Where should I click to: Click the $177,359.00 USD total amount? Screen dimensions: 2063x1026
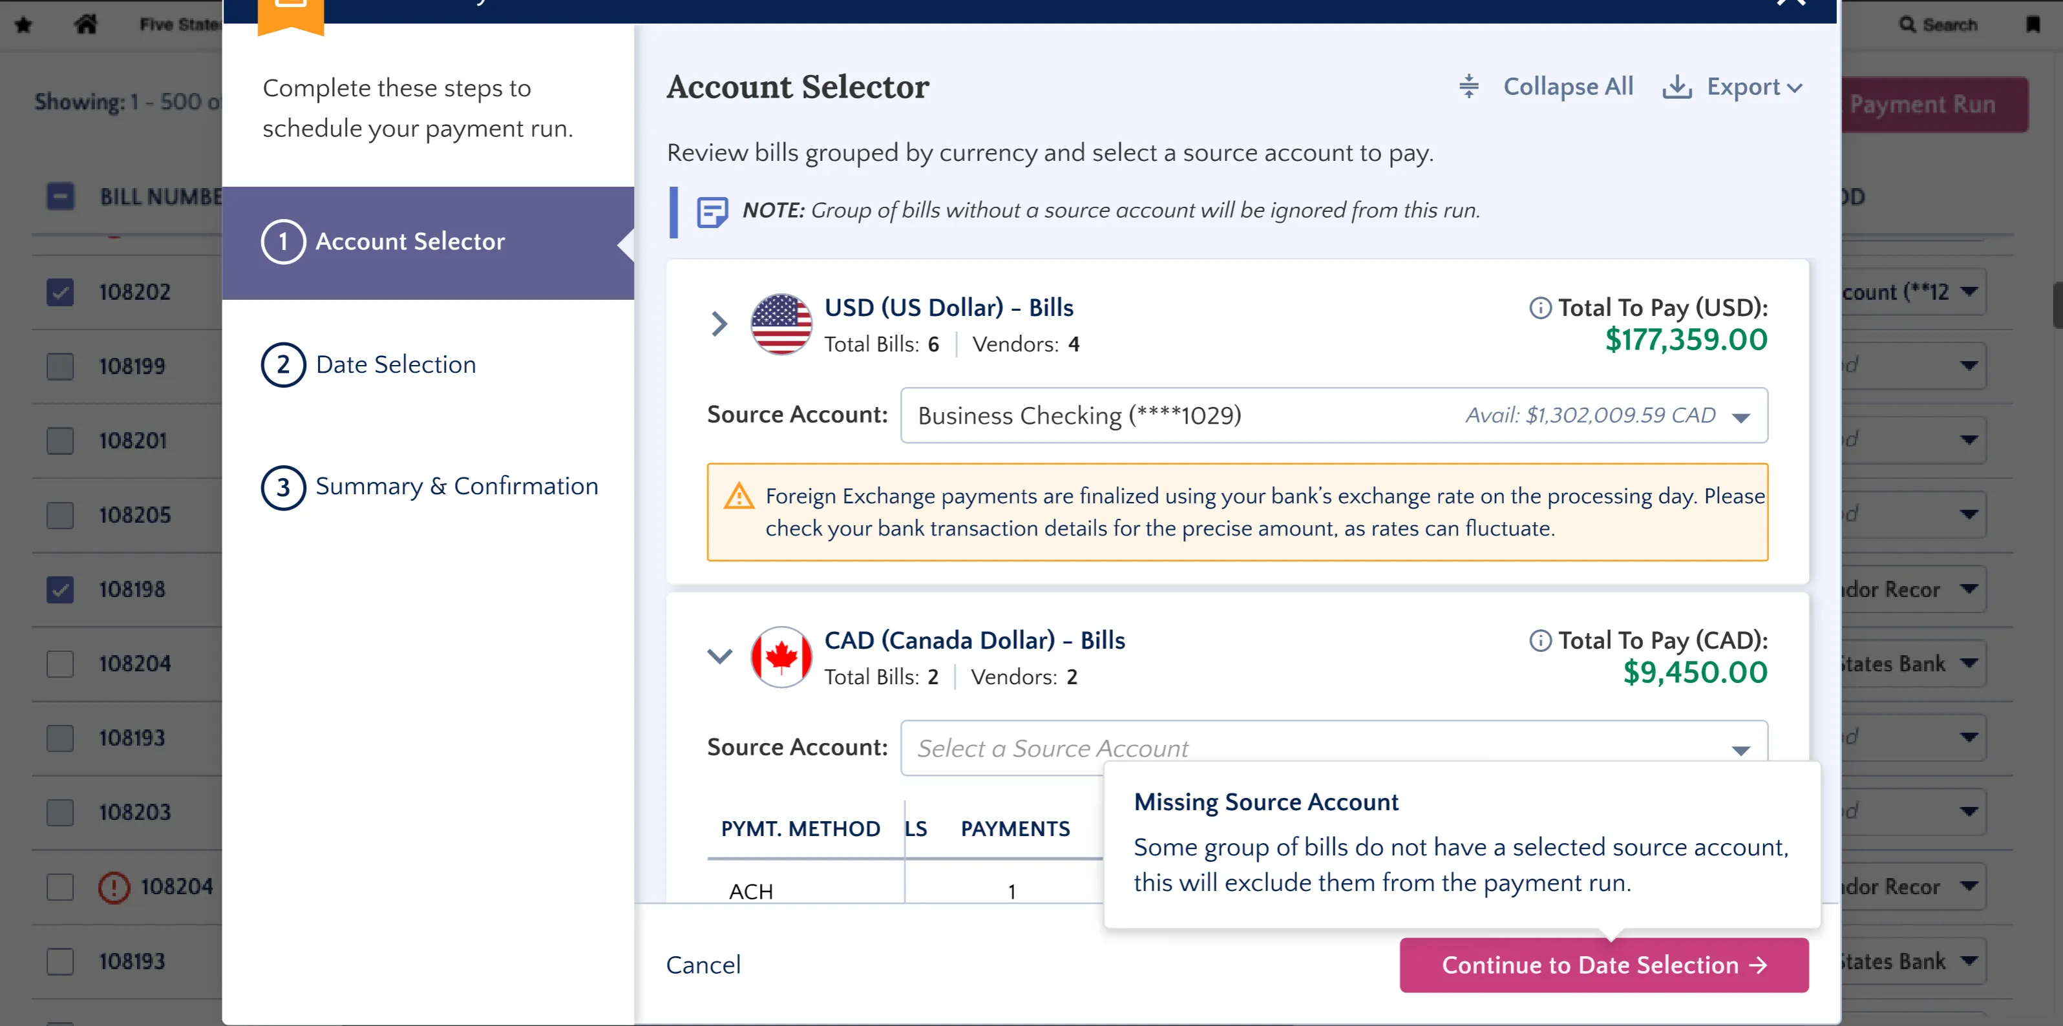(x=1686, y=340)
